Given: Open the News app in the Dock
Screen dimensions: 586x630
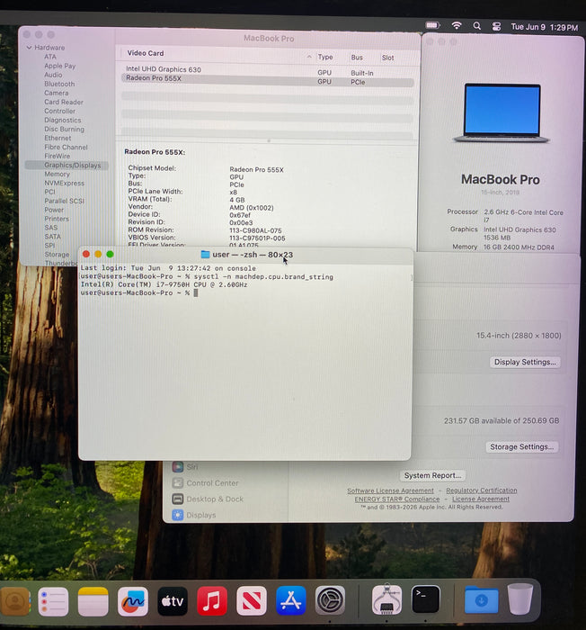Looking at the screenshot, I should tap(252, 601).
